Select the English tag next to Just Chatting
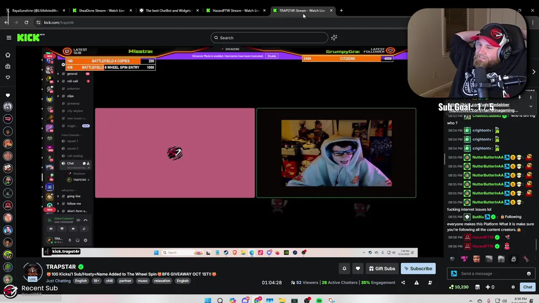Viewport: 539px width, 303px height. [81, 281]
